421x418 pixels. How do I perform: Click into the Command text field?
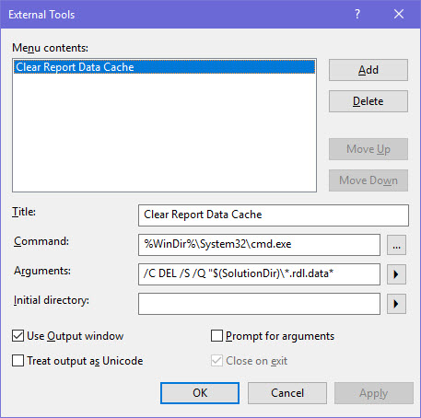pyautogui.click(x=259, y=245)
